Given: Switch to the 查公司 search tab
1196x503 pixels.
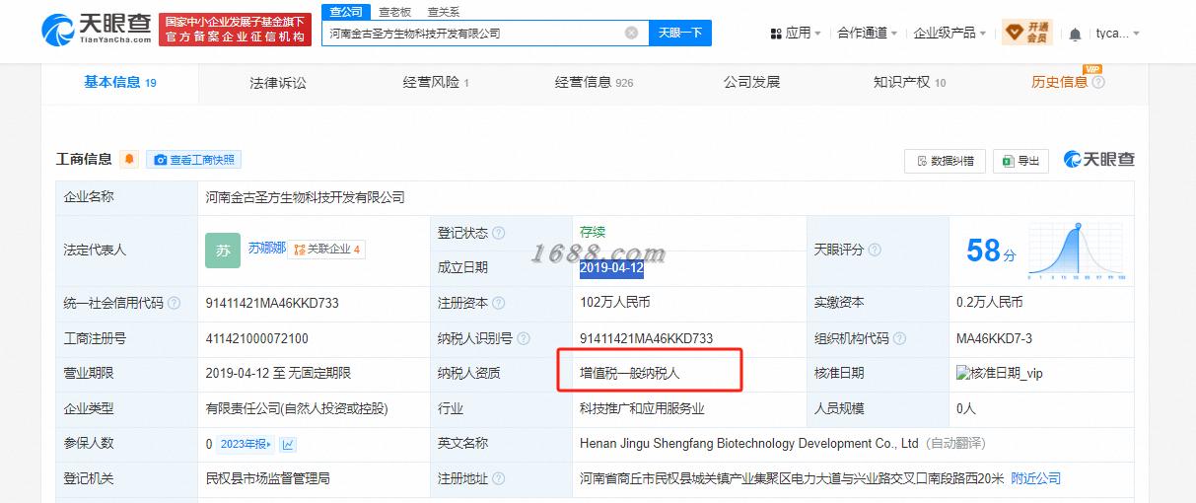Looking at the screenshot, I should 346,12.
